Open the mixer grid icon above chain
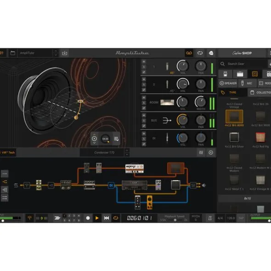The image size is (271, 271). click(x=201, y=152)
